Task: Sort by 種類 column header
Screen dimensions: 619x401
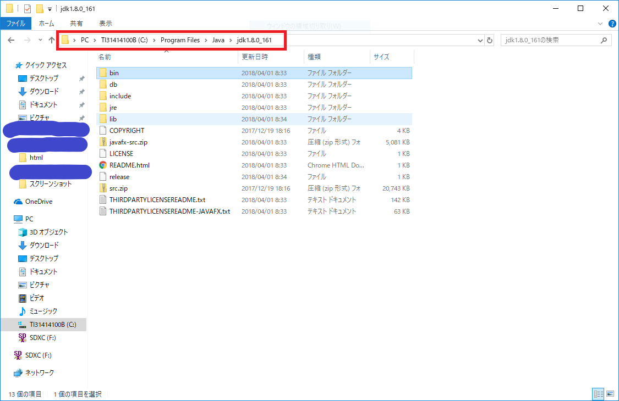Action: 314,57
